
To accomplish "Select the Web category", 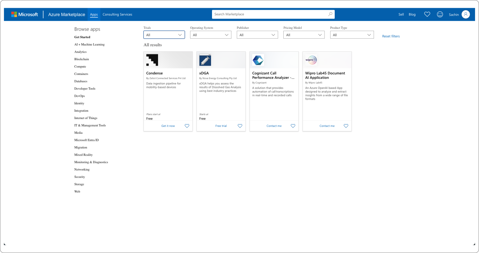I will [77, 192].
